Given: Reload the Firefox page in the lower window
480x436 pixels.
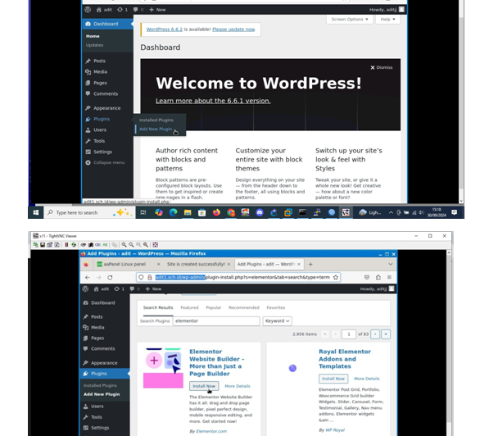Looking at the screenshot, I should coord(110,277).
